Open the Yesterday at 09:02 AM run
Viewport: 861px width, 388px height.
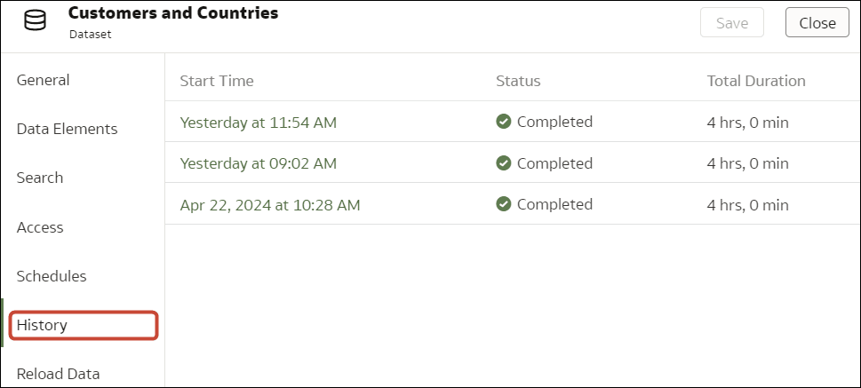258,163
